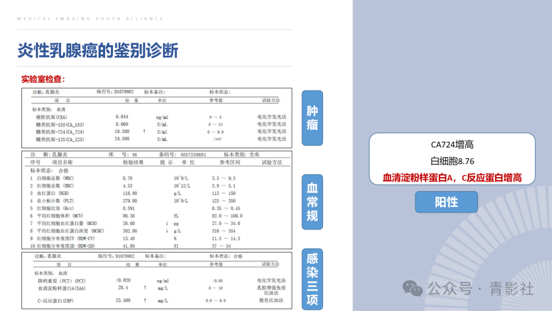The image size is (552, 311).
Task: Click the 血常规 blue label box
Action: 312,202
